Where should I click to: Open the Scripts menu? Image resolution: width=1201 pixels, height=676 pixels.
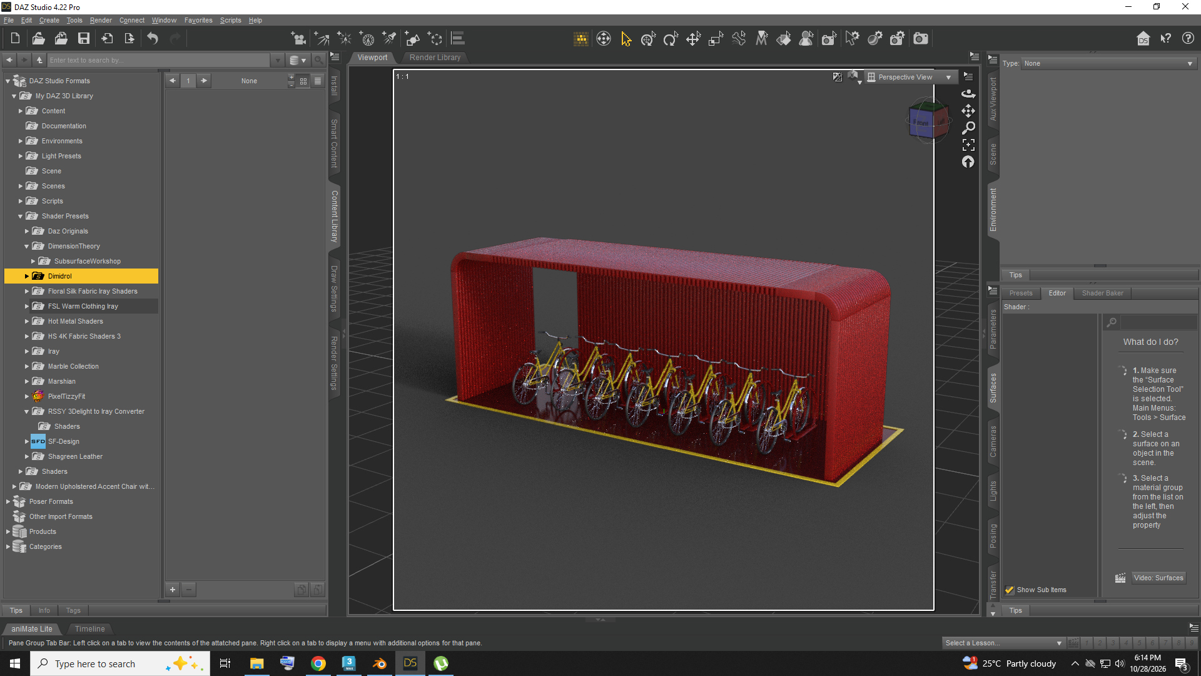point(230,20)
